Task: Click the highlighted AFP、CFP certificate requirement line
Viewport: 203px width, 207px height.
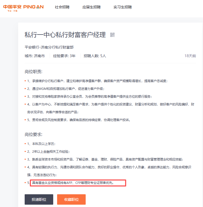Action: pos(78,183)
